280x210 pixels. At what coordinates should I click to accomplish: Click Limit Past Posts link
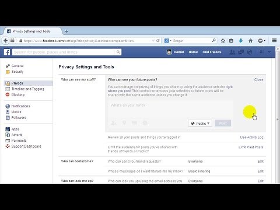coord(251,147)
